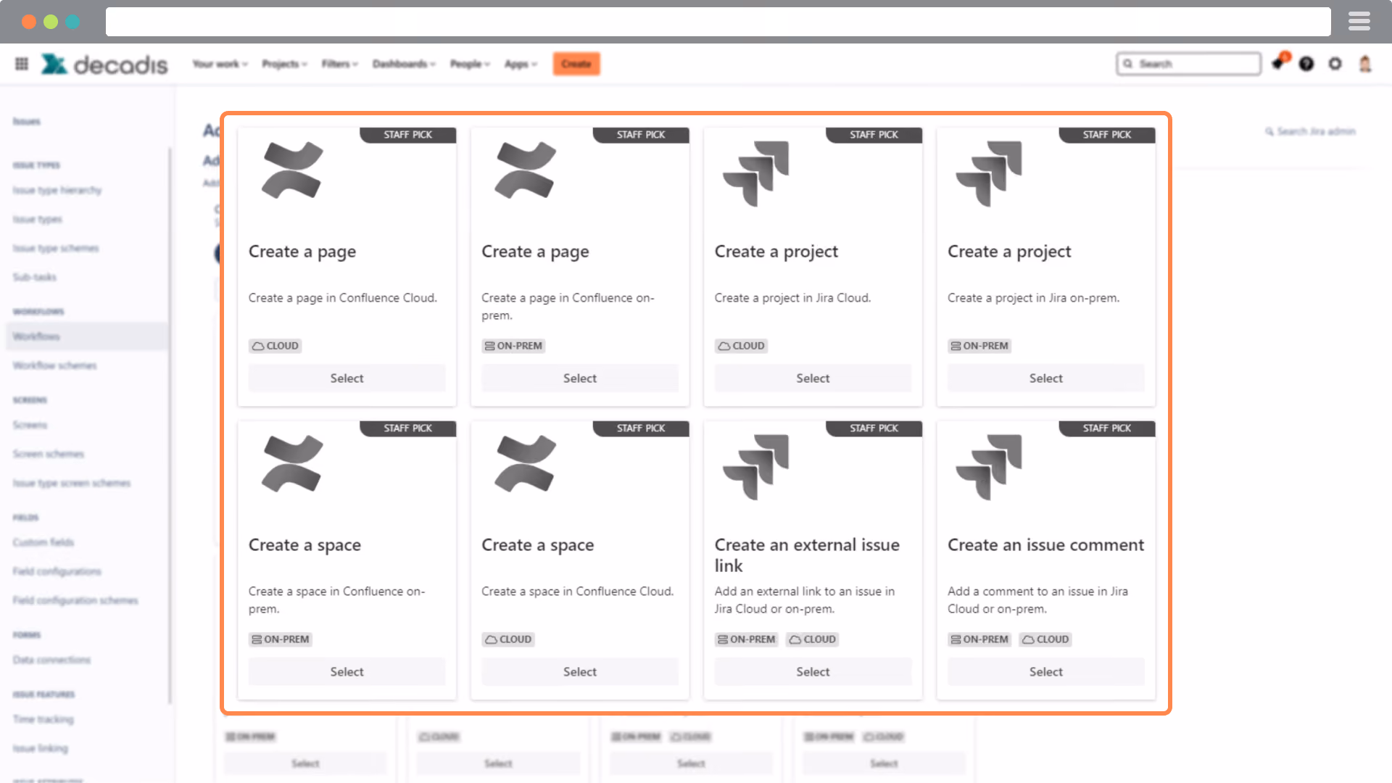The width and height of the screenshot is (1392, 783).
Task: Open Screens in sidebar
Action: pyautogui.click(x=30, y=425)
